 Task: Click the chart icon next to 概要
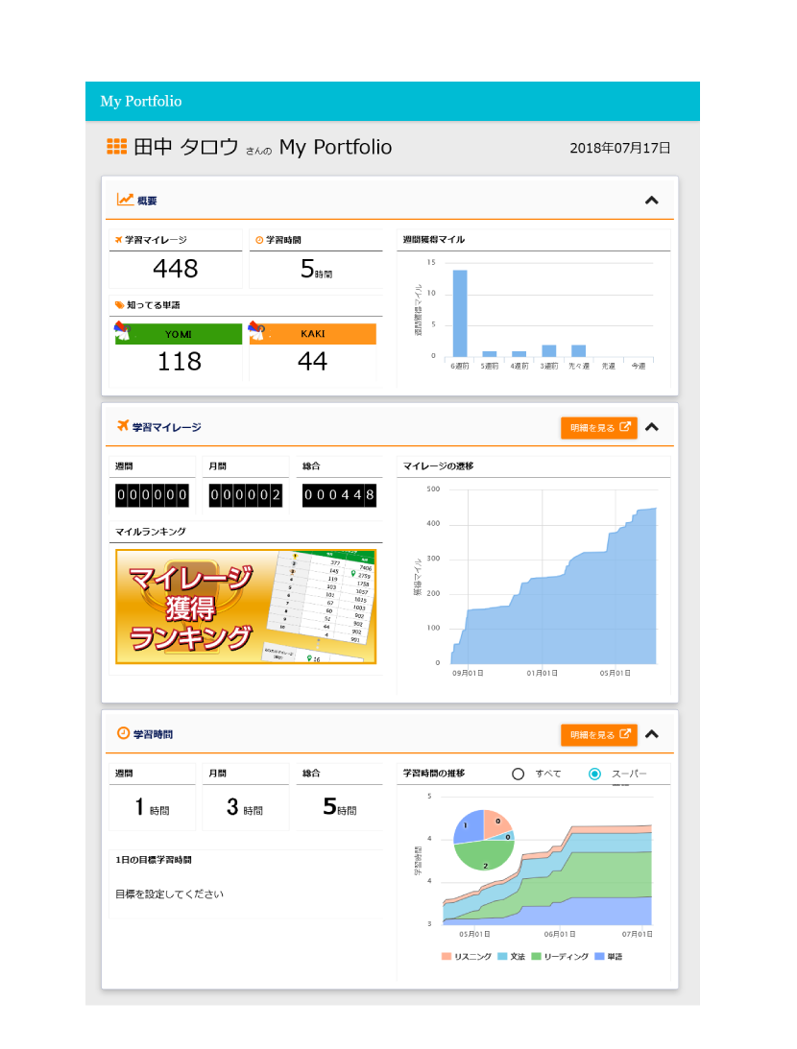(x=125, y=200)
